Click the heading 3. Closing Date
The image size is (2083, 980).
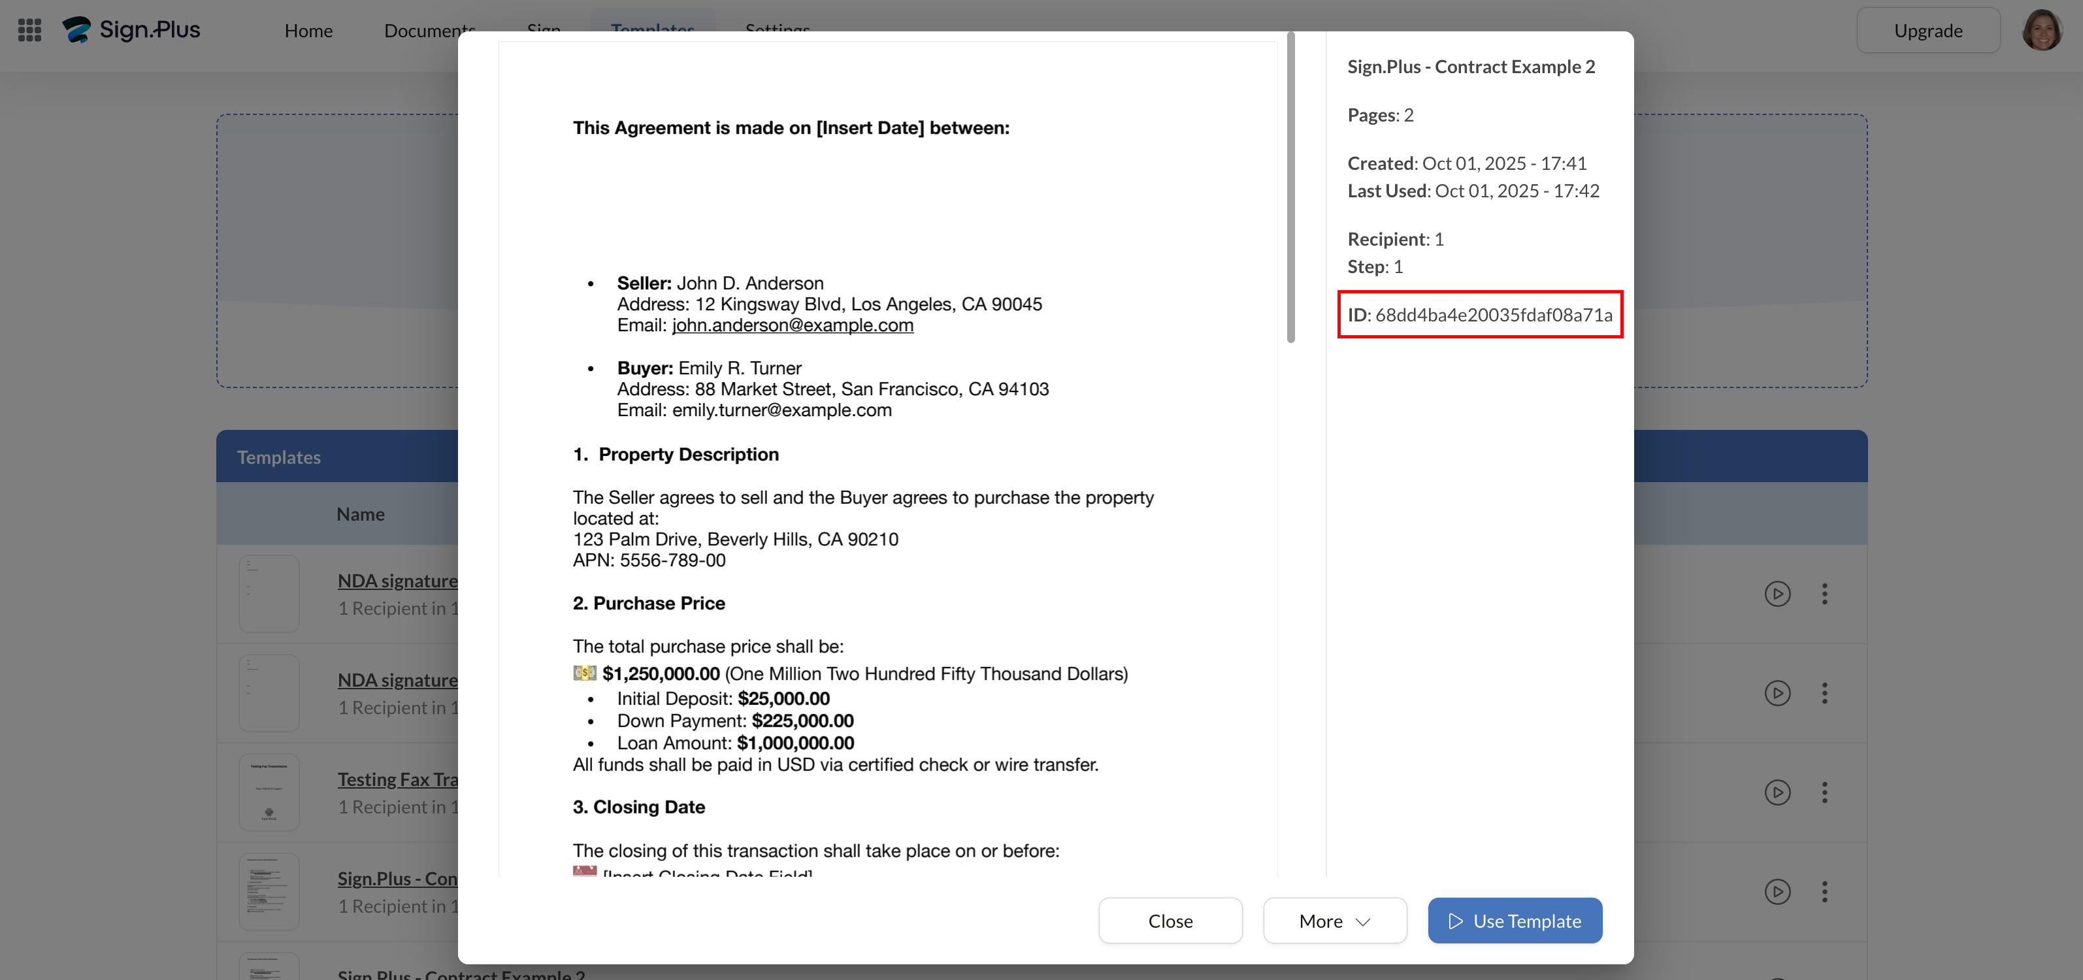(639, 807)
